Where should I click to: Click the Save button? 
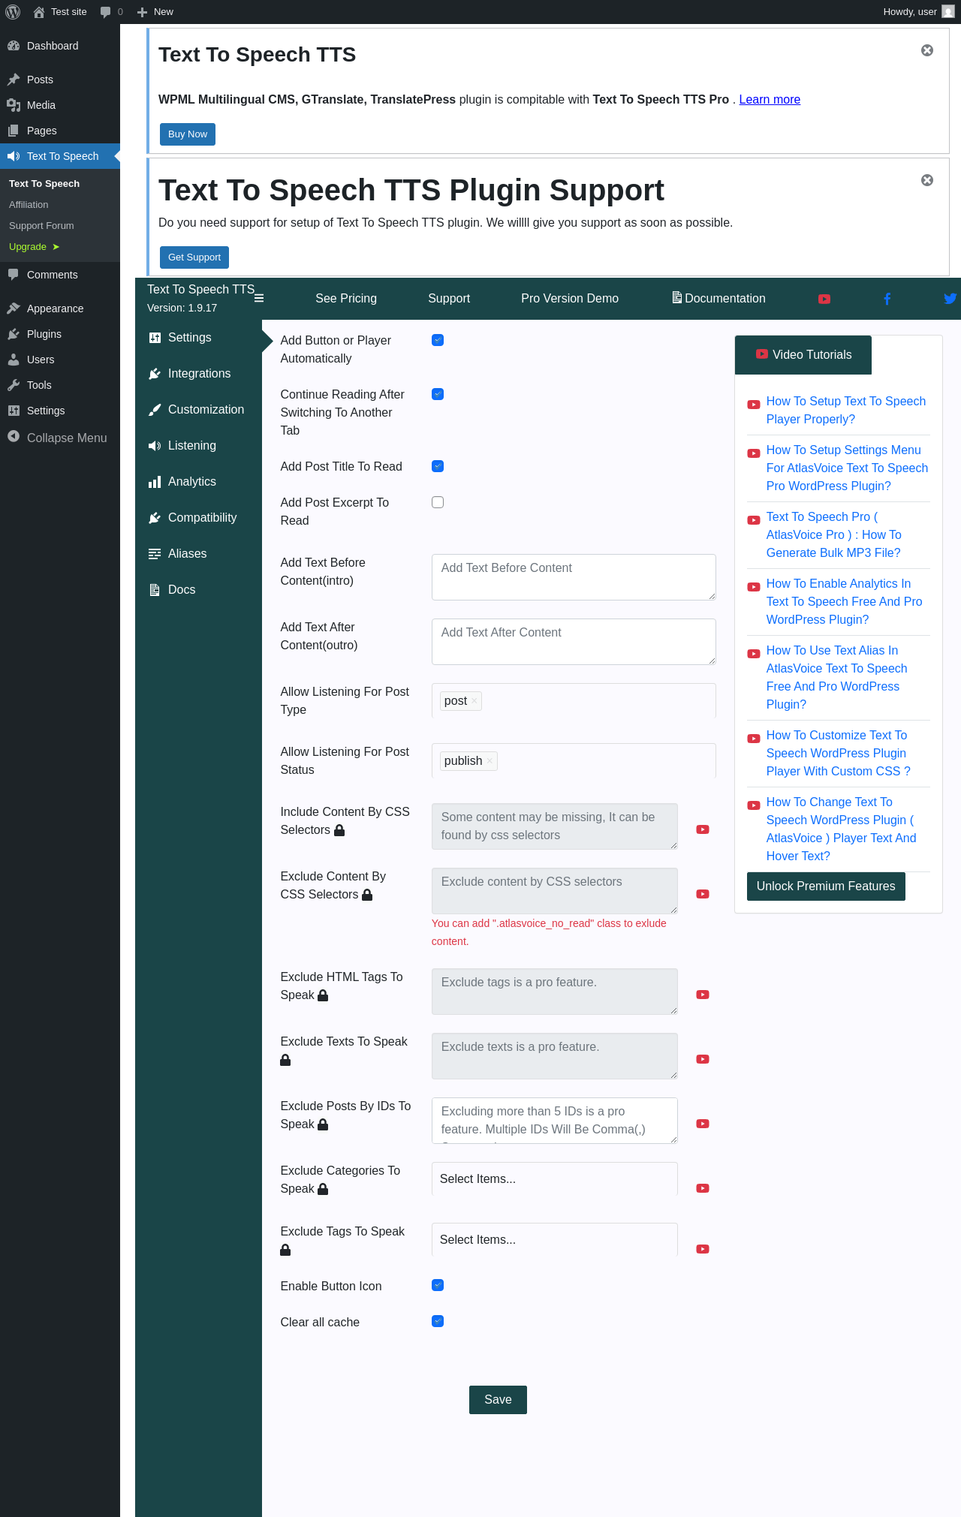(x=498, y=1400)
